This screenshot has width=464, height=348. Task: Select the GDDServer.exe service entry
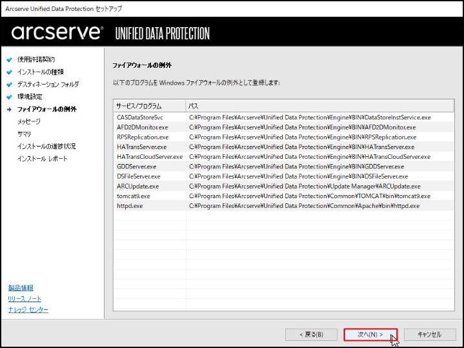[x=136, y=167]
